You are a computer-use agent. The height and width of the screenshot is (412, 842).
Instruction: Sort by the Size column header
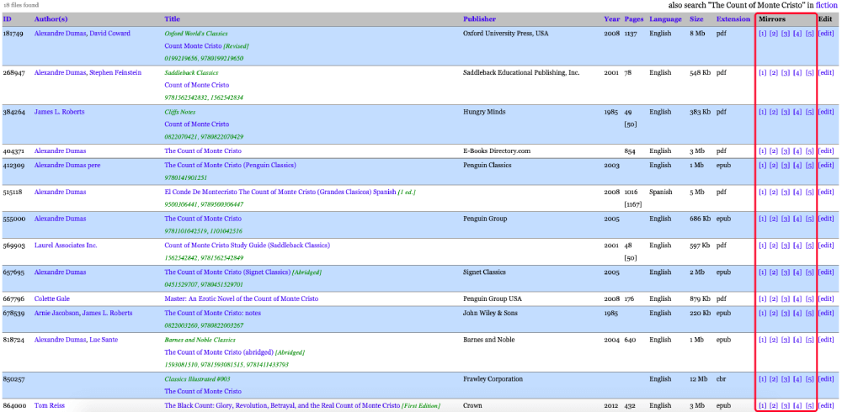tap(696, 19)
